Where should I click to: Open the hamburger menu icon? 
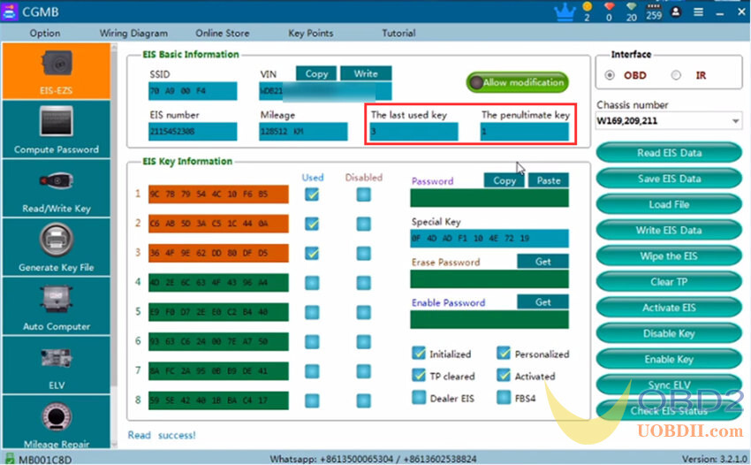[698, 12]
